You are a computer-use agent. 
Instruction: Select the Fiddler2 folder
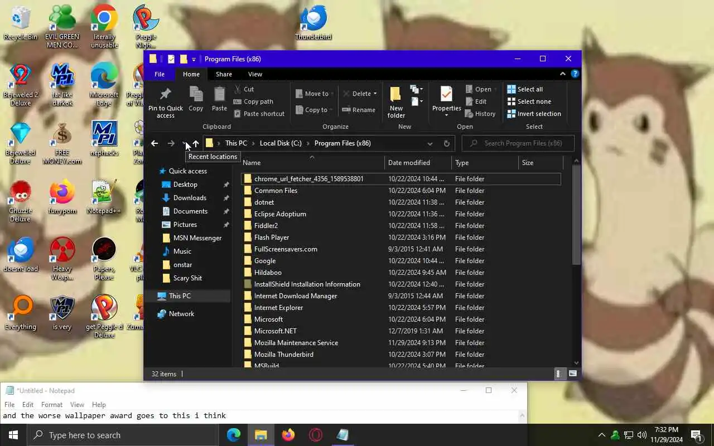[401, 226]
